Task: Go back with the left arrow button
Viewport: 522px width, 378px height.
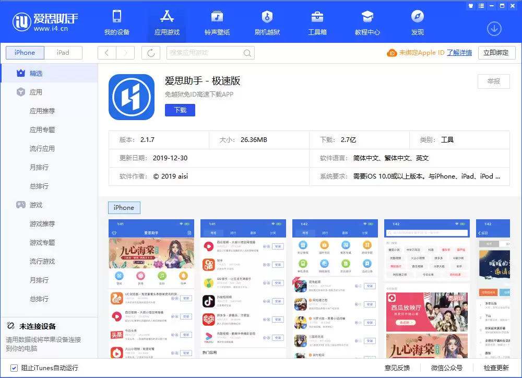Action: (x=107, y=53)
